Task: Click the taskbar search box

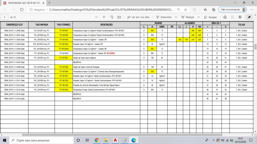Action: click(41, 140)
